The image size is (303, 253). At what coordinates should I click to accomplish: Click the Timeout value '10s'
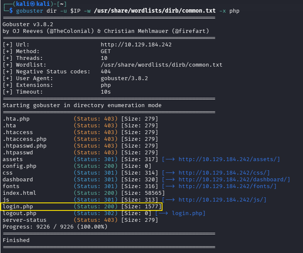(106, 92)
